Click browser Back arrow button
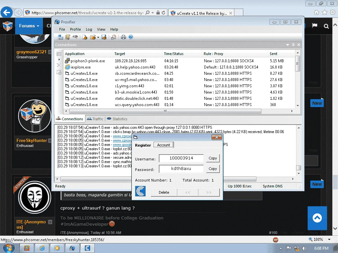The image size is (338, 253). (7, 13)
